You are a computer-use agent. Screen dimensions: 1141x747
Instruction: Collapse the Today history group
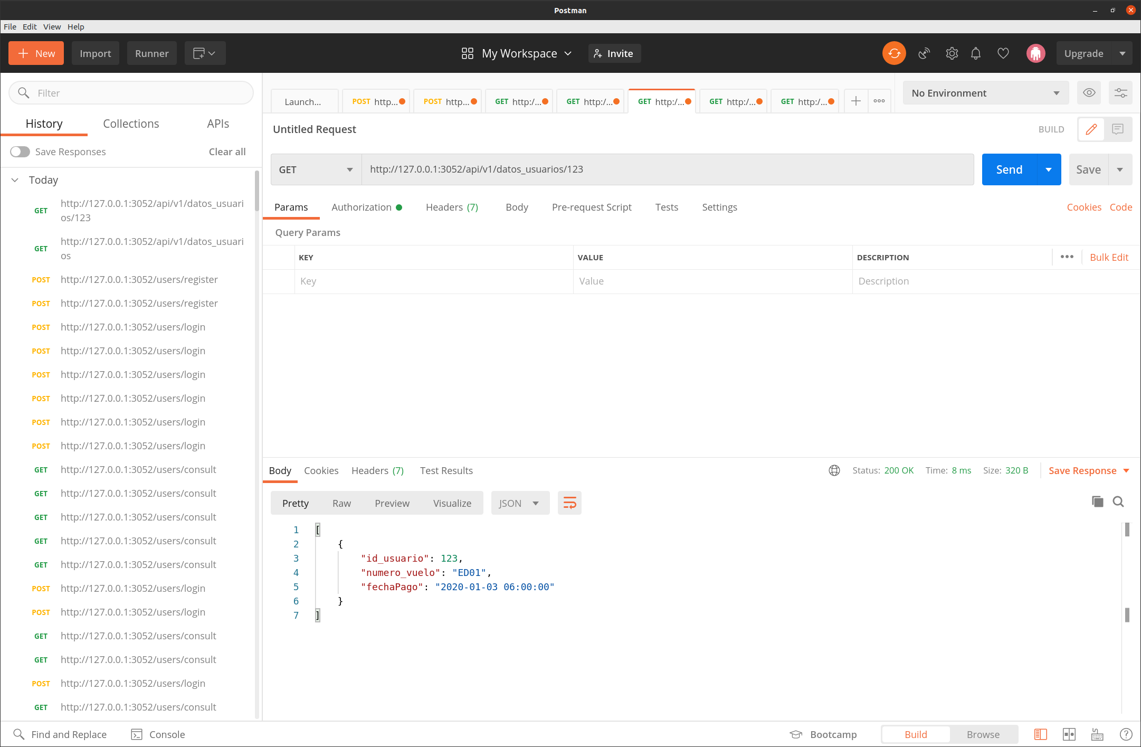click(x=15, y=180)
